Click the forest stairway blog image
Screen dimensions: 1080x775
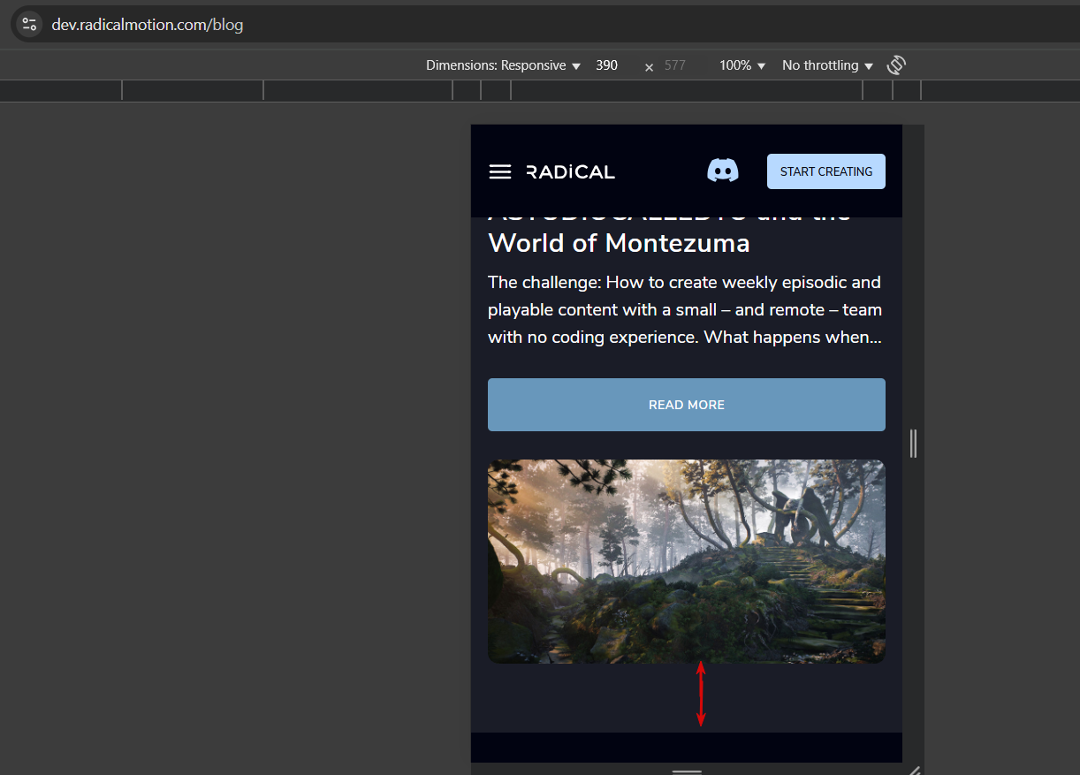click(687, 561)
